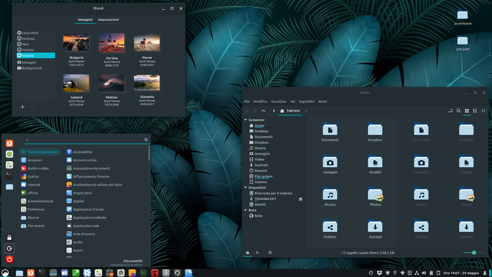Viewport: 492px width, 277px height.
Task: Open the Modifica menu
Action: coord(260,102)
